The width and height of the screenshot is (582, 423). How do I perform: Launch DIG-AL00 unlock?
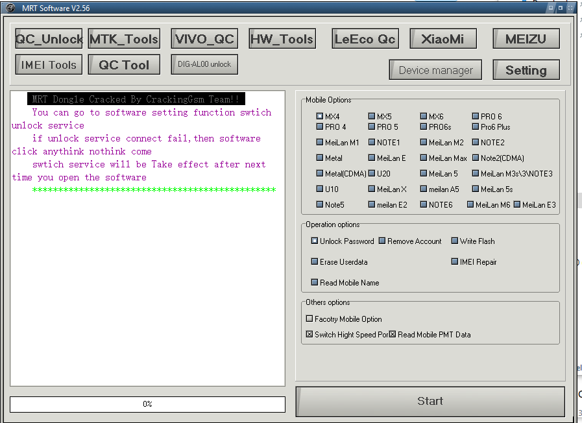pyautogui.click(x=204, y=65)
